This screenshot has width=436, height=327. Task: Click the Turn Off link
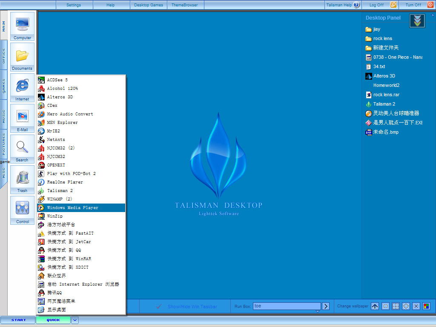click(413, 5)
